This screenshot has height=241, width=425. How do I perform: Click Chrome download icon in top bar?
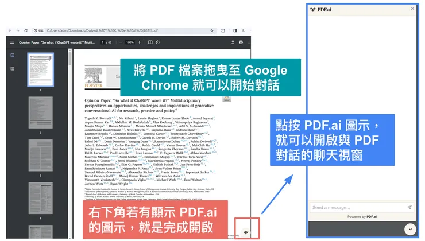(243, 30)
